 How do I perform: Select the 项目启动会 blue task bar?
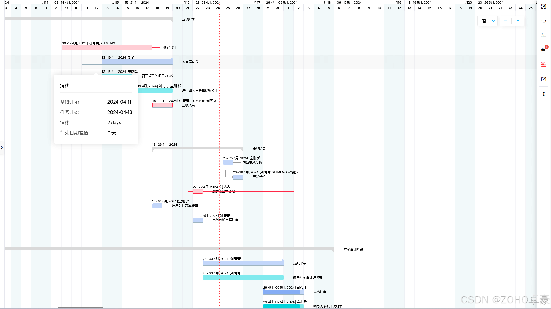[137, 62]
